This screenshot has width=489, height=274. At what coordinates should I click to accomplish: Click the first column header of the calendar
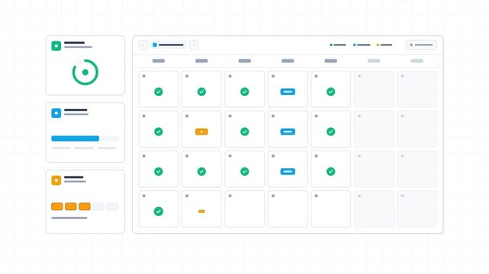click(159, 61)
